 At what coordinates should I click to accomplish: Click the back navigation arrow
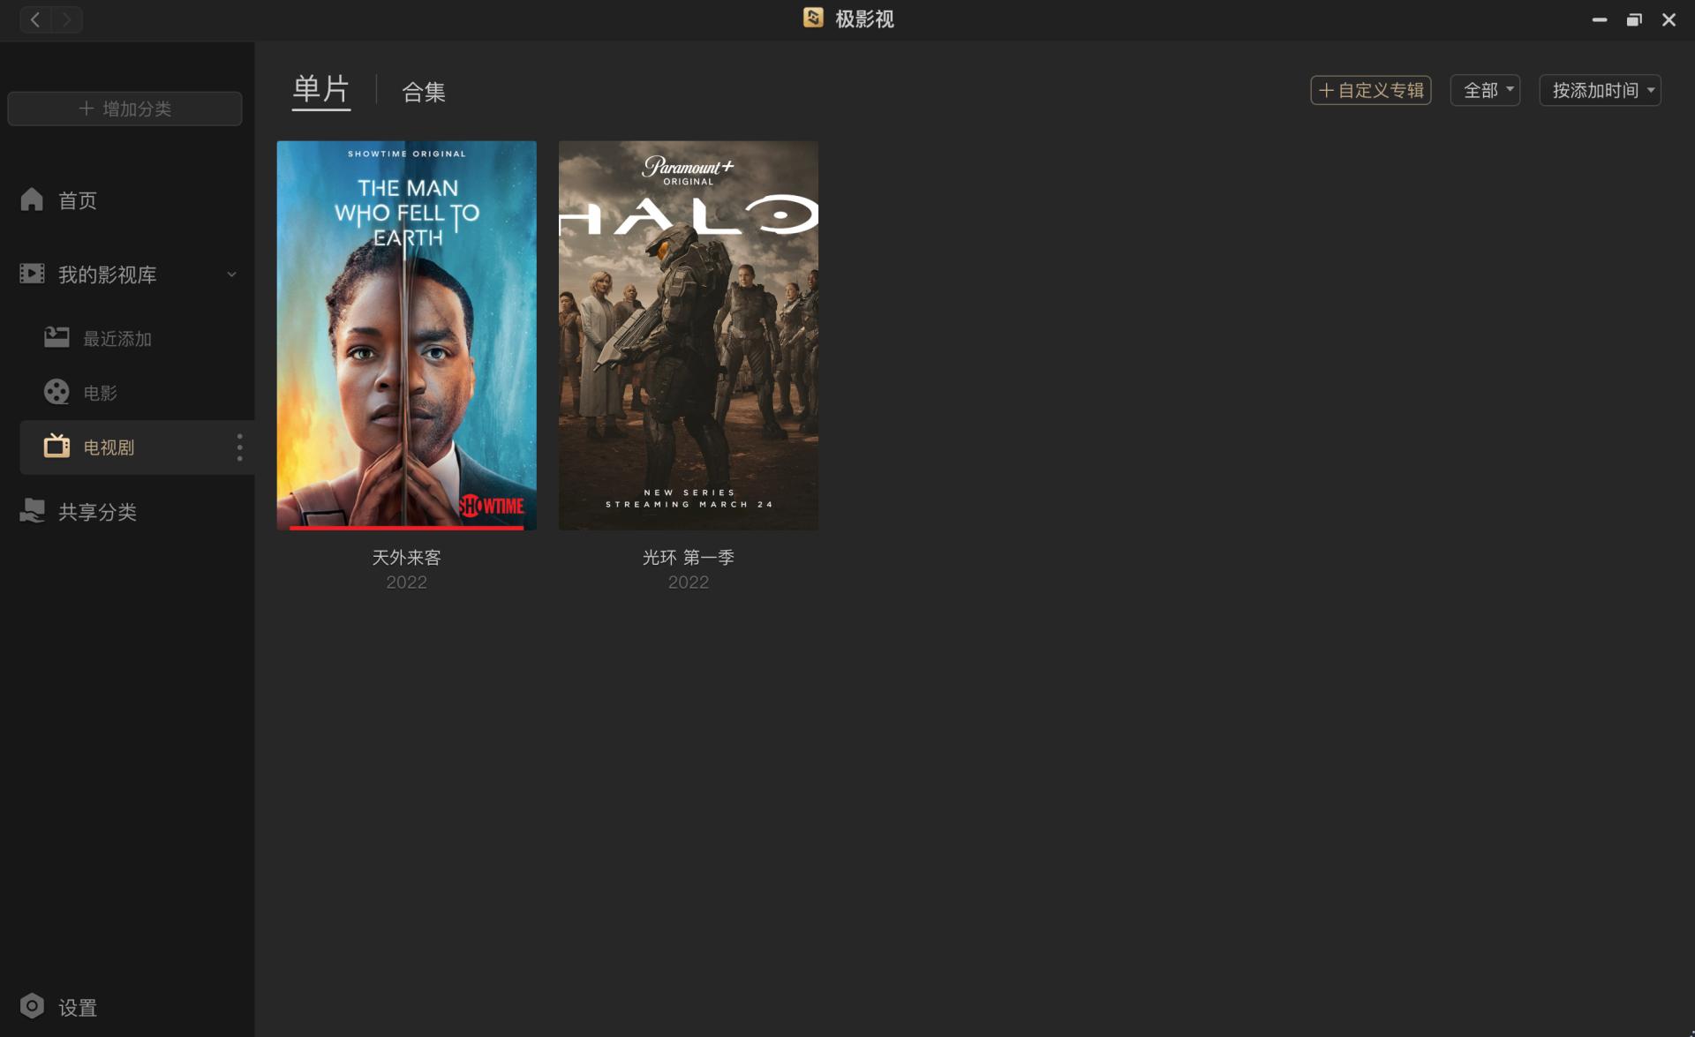[35, 19]
